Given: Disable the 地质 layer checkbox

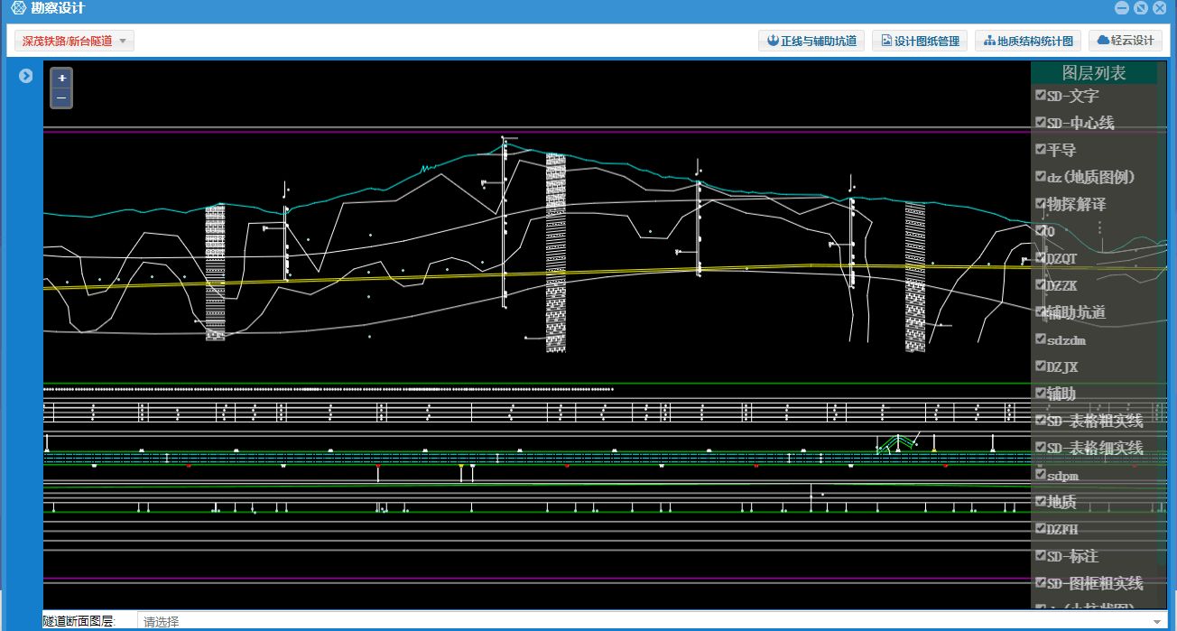Looking at the screenshot, I should pos(1041,501).
